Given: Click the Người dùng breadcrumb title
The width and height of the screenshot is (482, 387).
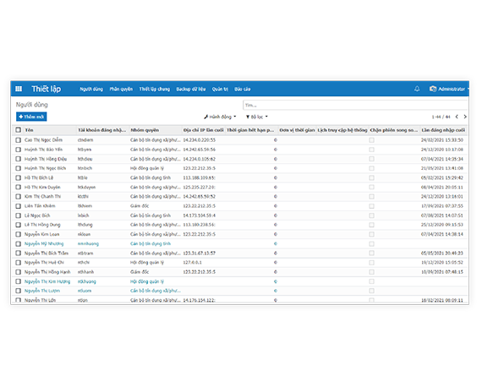Looking at the screenshot, I should click(31, 105).
